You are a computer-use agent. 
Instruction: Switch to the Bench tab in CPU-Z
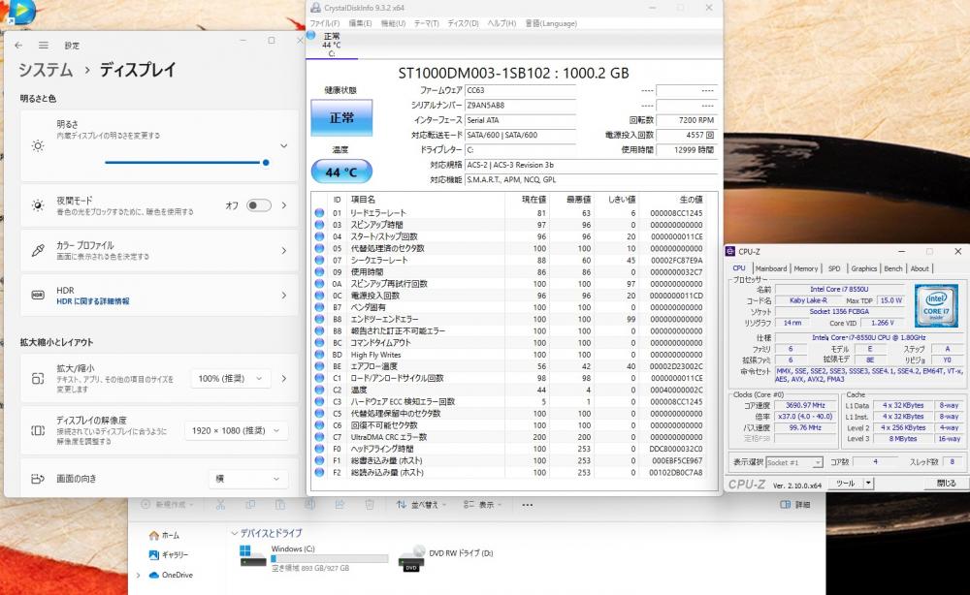(x=892, y=268)
